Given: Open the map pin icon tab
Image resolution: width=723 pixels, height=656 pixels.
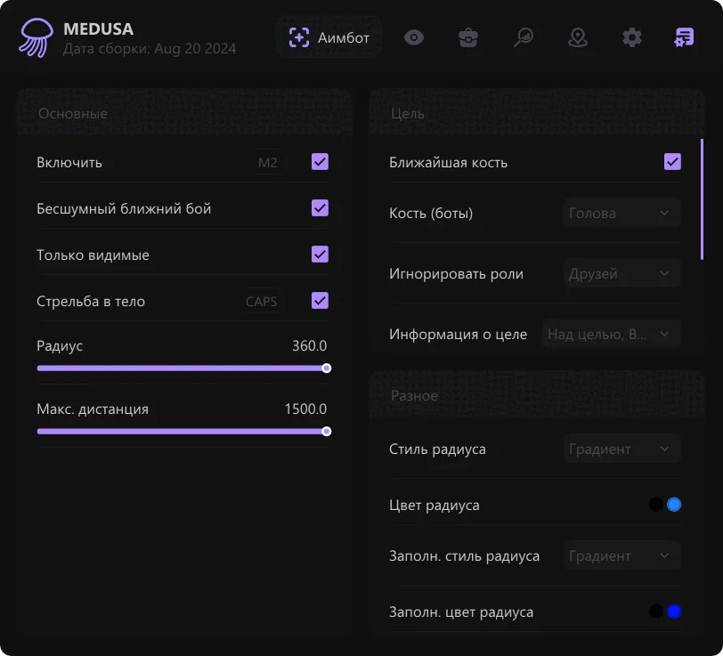Looking at the screenshot, I should 578,37.
